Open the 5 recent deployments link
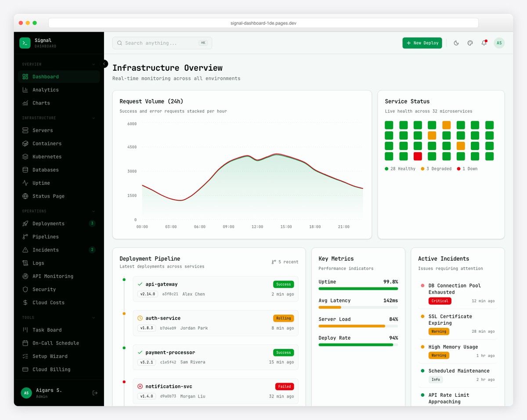527x420 pixels. tap(285, 262)
